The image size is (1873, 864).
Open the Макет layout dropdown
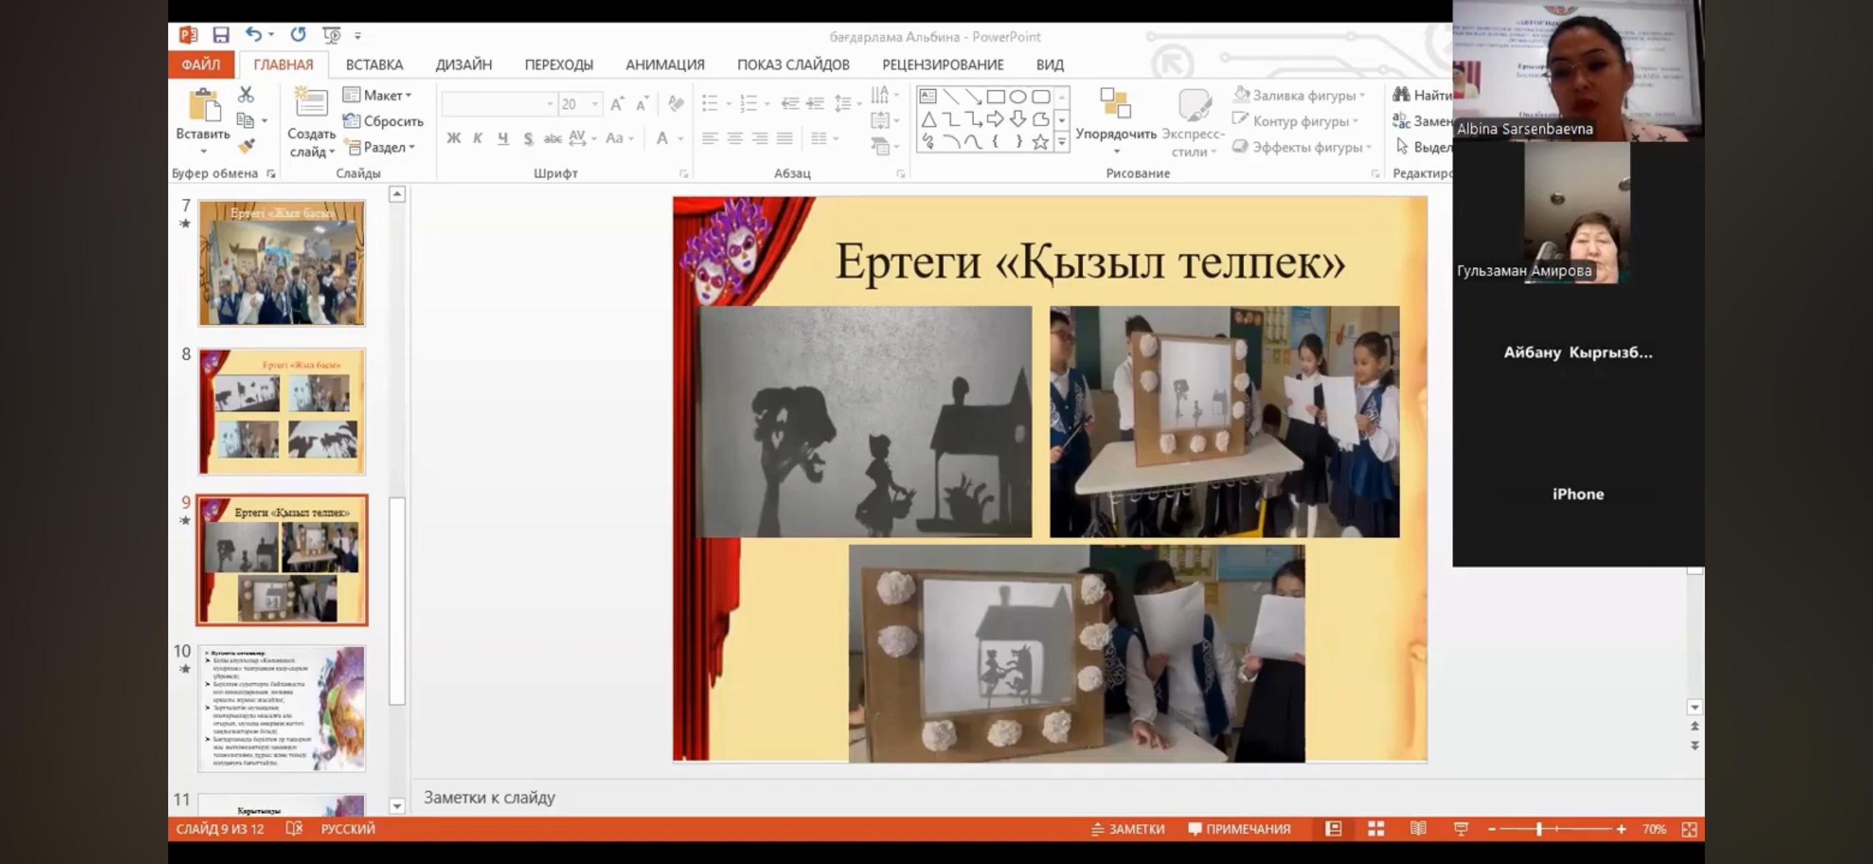tap(385, 95)
